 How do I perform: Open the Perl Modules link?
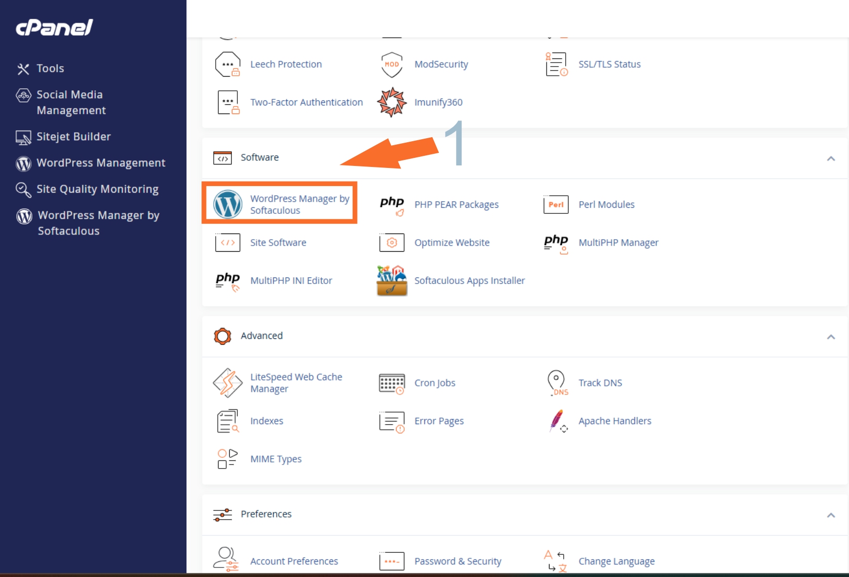coord(607,204)
